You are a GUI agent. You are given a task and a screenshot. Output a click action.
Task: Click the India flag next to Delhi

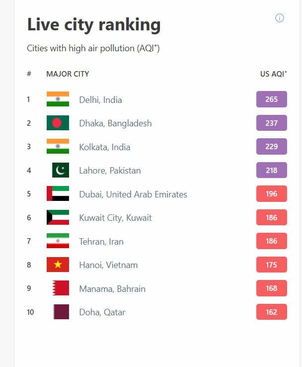58,99
